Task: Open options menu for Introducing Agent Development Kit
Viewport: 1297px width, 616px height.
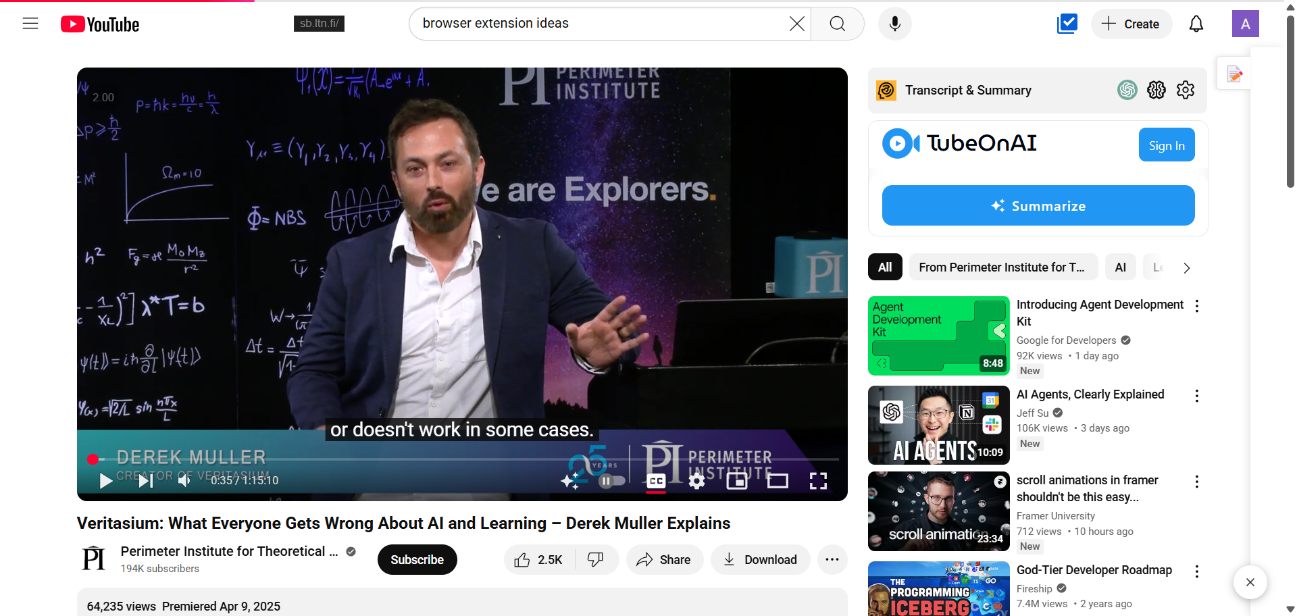Action: pos(1197,306)
